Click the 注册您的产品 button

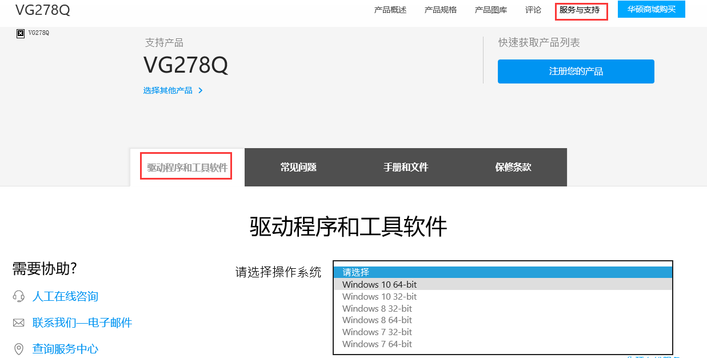(x=576, y=71)
